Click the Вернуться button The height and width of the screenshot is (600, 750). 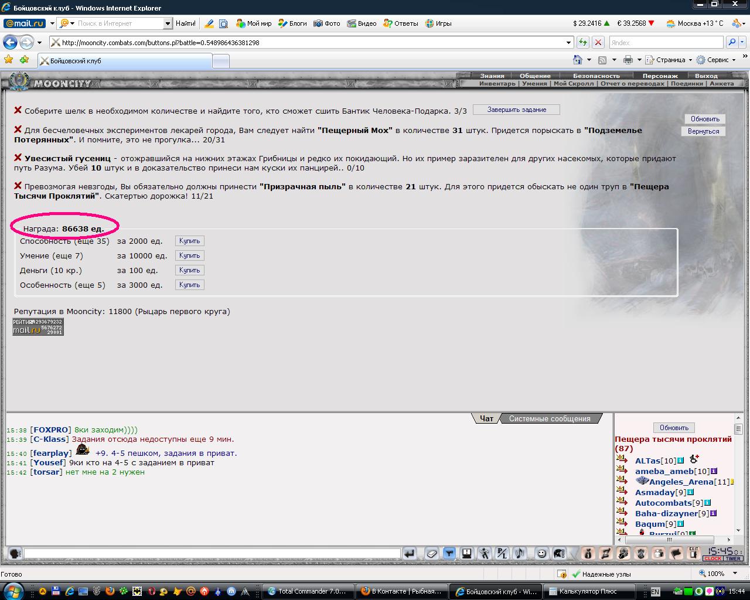tap(703, 131)
